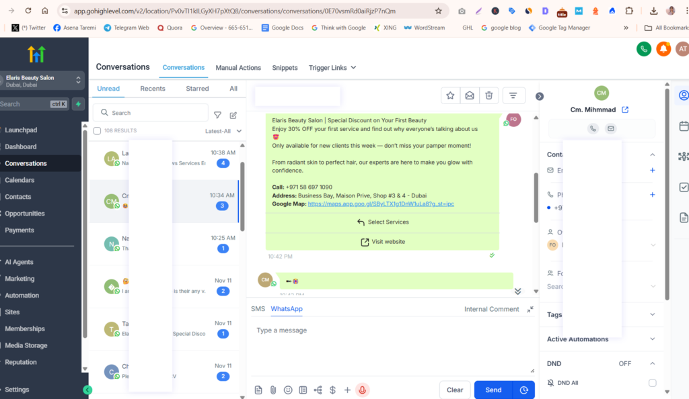Add a phone number with the plus icon
The height and width of the screenshot is (399, 689).
tap(652, 195)
